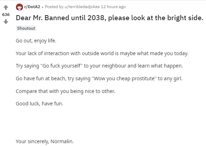Click the "Posted by" label text

coord(54,7)
